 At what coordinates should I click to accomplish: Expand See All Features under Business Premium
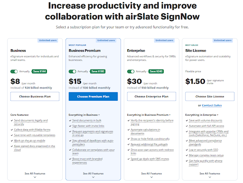pyautogui.click(x=93, y=175)
